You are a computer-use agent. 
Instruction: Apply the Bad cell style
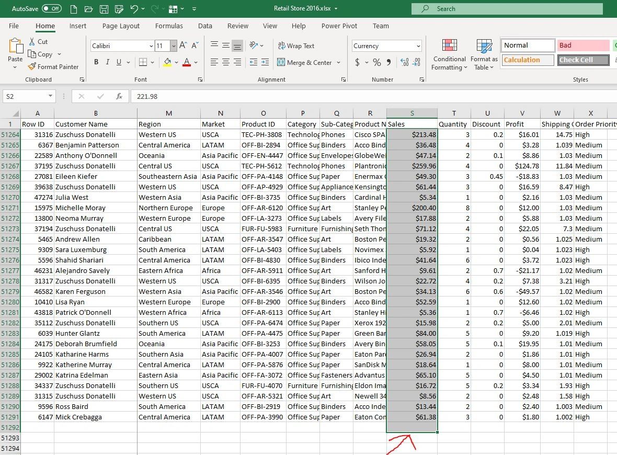[x=582, y=45]
